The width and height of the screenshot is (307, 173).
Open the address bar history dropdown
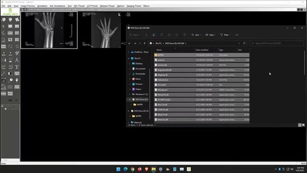239,43
